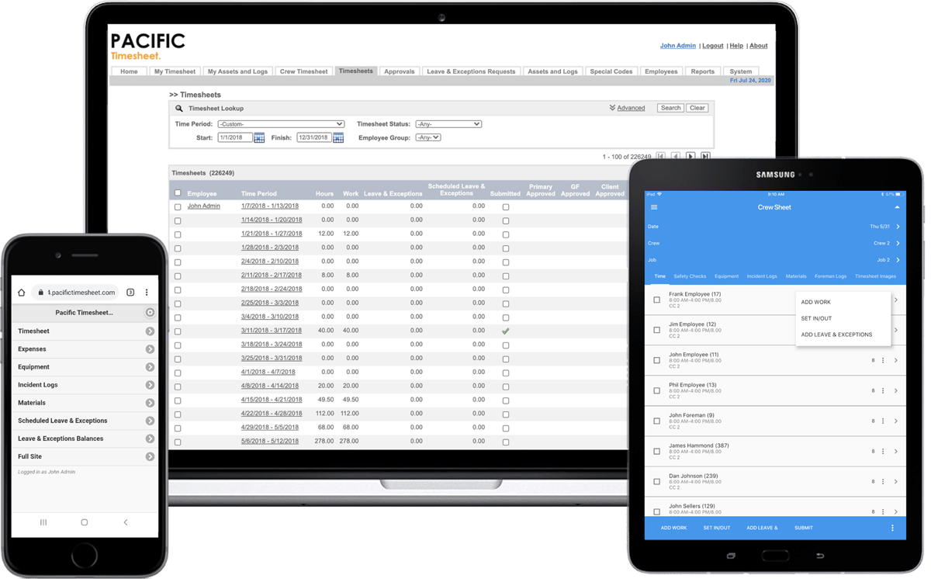Viewport: 931px width, 579px height.
Task: Open the three-dot menu for John Foreman
Action: click(x=882, y=421)
